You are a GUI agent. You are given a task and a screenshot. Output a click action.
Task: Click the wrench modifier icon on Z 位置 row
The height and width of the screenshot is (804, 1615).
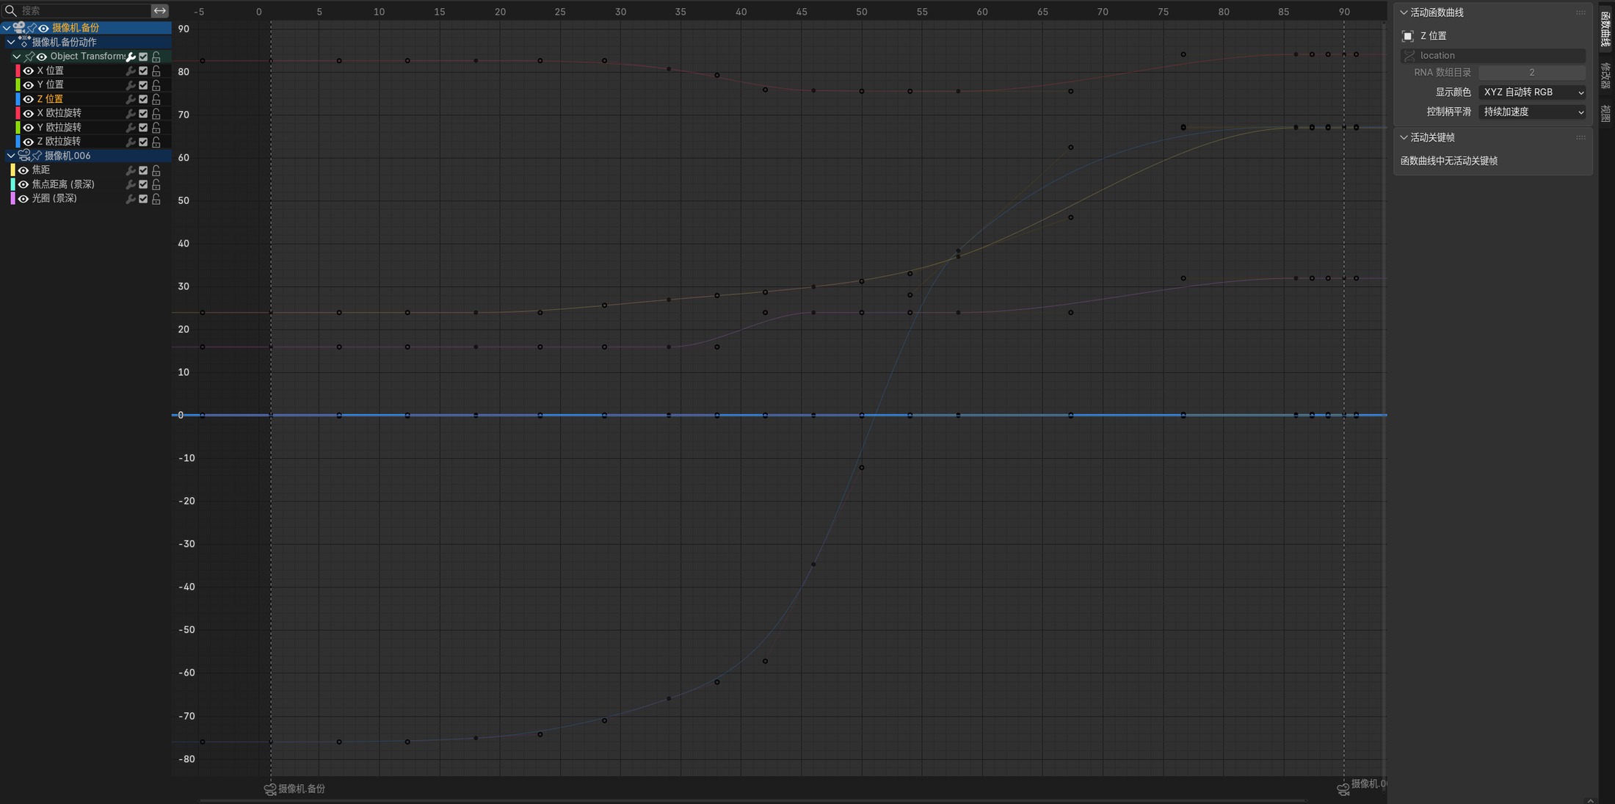tap(131, 99)
